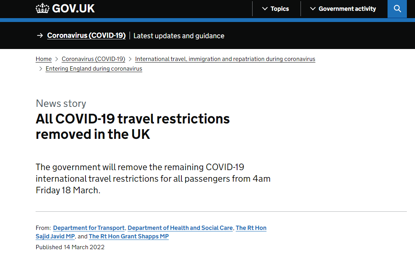Viewport: 415px width, 265px height.
Task: Click the arrow beside Coronavirus (COVID-19)
Action: 40,35
